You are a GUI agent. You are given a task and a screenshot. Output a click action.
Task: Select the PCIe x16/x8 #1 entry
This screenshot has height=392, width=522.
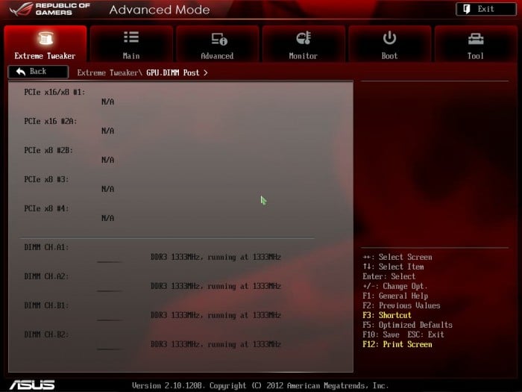click(x=54, y=92)
